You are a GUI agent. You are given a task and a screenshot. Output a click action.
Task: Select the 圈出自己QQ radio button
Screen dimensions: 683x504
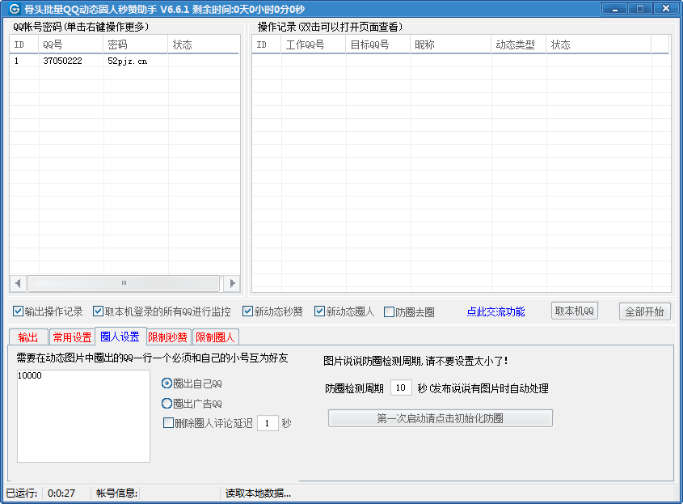pyautogui.click(x=167, y=383)
